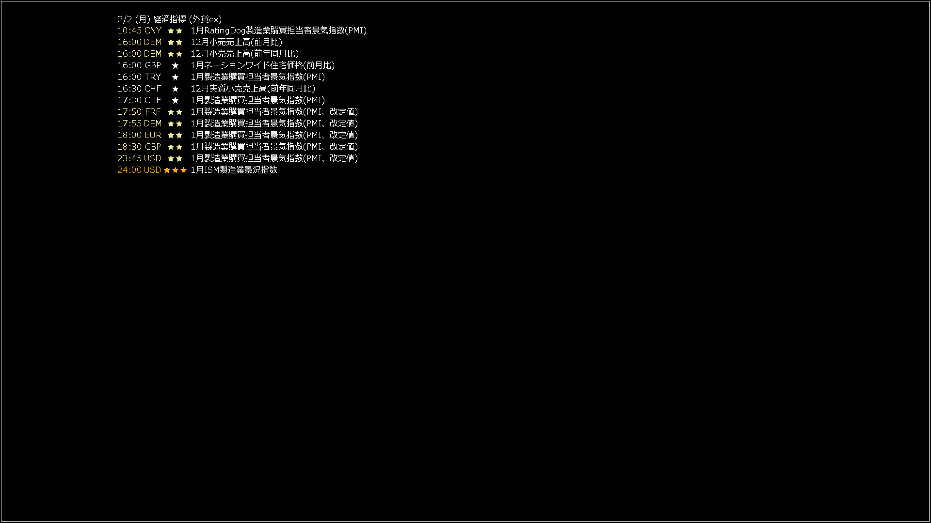931x523 pixels.
Task: Click two-star icons on 17:50 FRF row
Action: point(175,112)
